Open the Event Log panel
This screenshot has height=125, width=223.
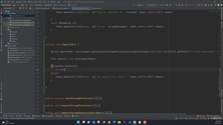(201, 116)
